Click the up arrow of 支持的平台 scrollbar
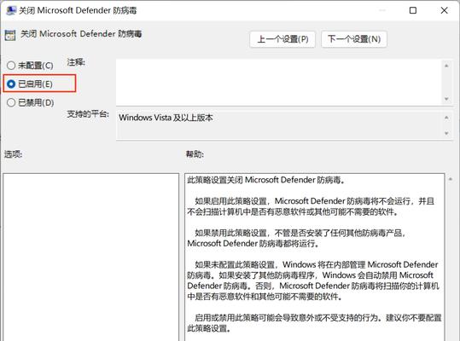Image resolution: width=460 pixels, height=341 pixels. tap(446, 118)
